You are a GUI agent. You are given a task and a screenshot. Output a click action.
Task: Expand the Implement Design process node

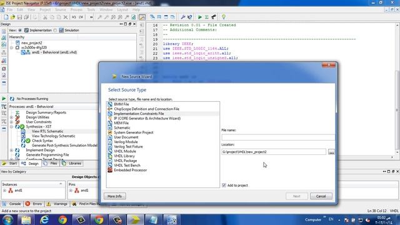click(x=11, y=150)
